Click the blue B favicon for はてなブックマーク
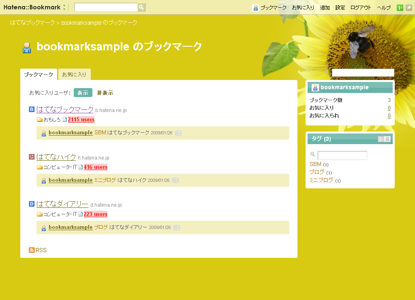415x300 pixels. (x=32, y=109)
